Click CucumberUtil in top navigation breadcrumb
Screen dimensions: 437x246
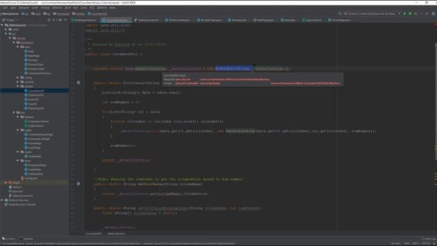(x=98, y=14)
